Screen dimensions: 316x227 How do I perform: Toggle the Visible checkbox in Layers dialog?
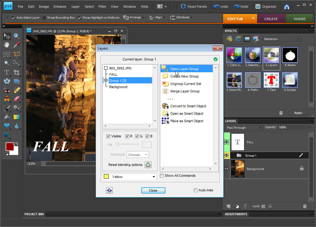tap(108, 136)
